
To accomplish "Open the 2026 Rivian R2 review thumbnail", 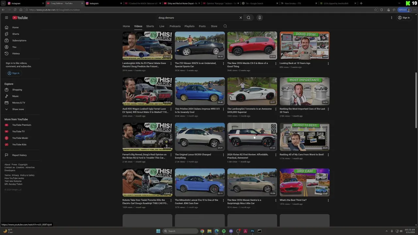I will click(252, 137).
